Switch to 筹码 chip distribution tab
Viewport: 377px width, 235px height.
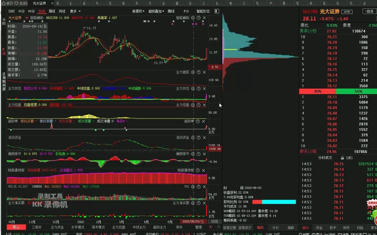(x=260, y=228)
